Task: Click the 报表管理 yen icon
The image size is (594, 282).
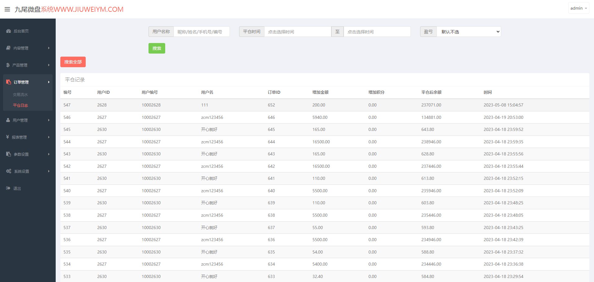Action: (x=7, y=137)
